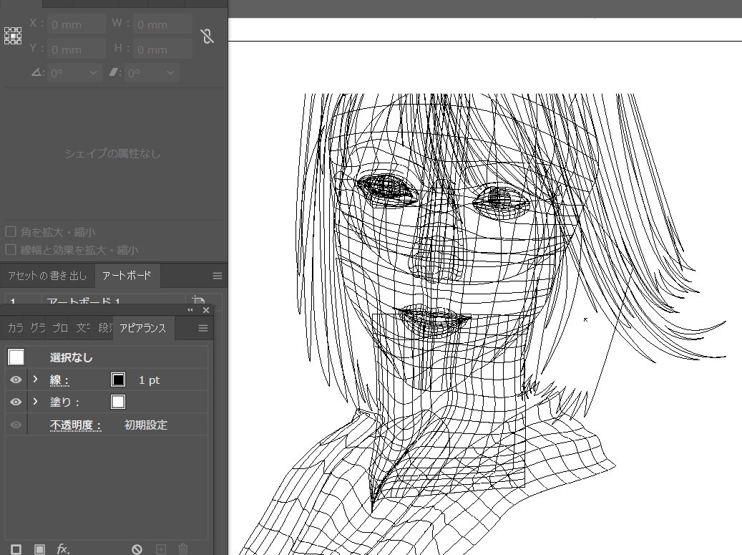Toggle the constrain width and height proportions link
Screen dimensions: 742x555
208,36
